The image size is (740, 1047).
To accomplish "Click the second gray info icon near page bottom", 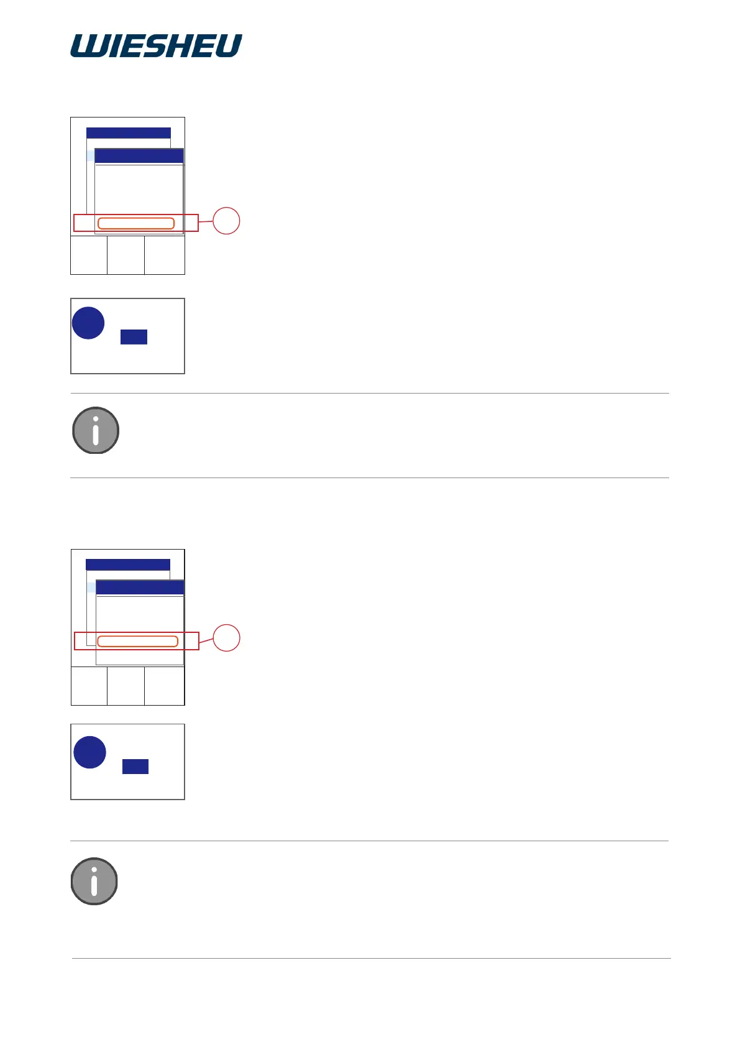I will [x=94, y=881].
